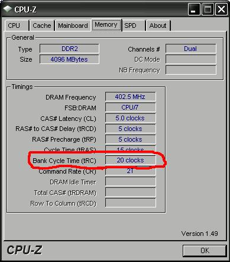
Task: Click the Bank Cycle Time (tRC) label
Action: (64, 161)
